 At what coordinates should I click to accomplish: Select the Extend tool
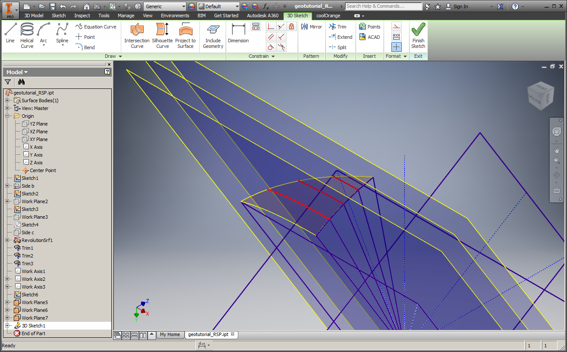point(340,37)
